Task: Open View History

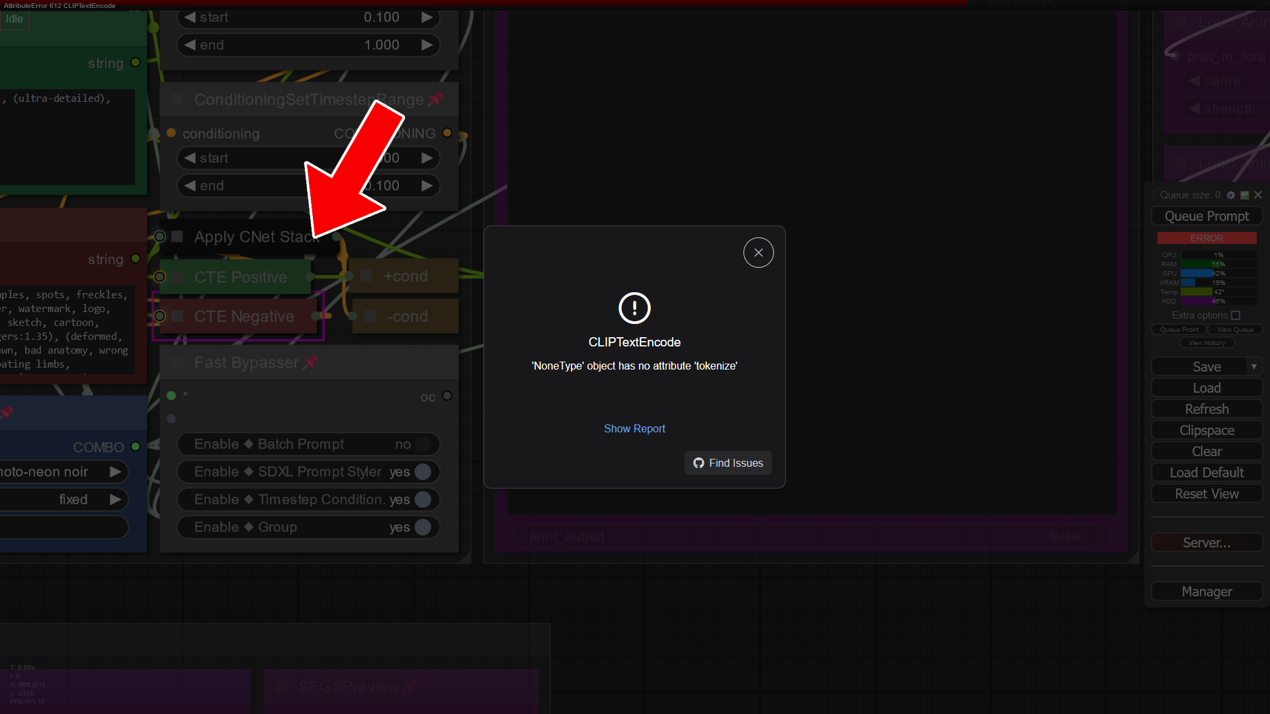Action: [1206, 342]
